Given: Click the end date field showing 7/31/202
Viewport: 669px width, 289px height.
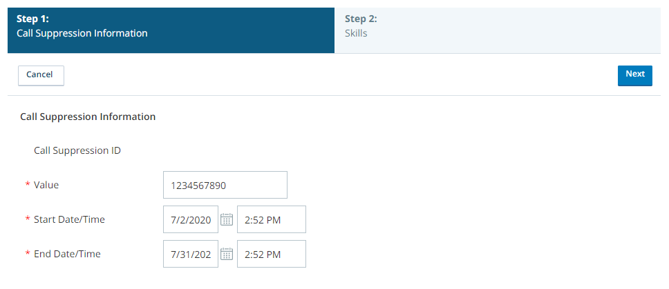Looking at the screenshot, I should pos(191,254).
